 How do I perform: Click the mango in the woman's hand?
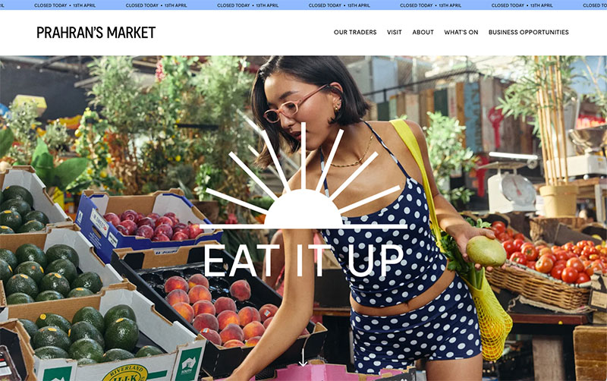click(486, 251)
